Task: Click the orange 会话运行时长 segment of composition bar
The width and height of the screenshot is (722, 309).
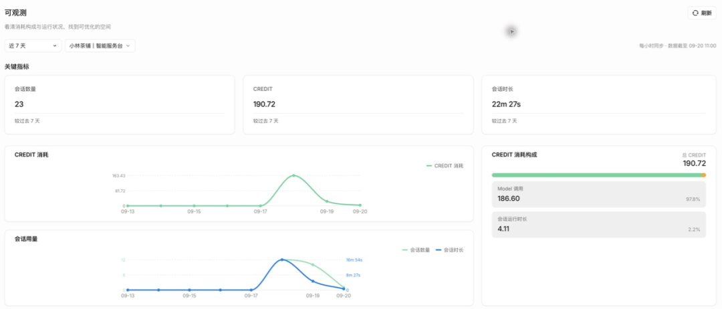Action: (x=703, y=175)
